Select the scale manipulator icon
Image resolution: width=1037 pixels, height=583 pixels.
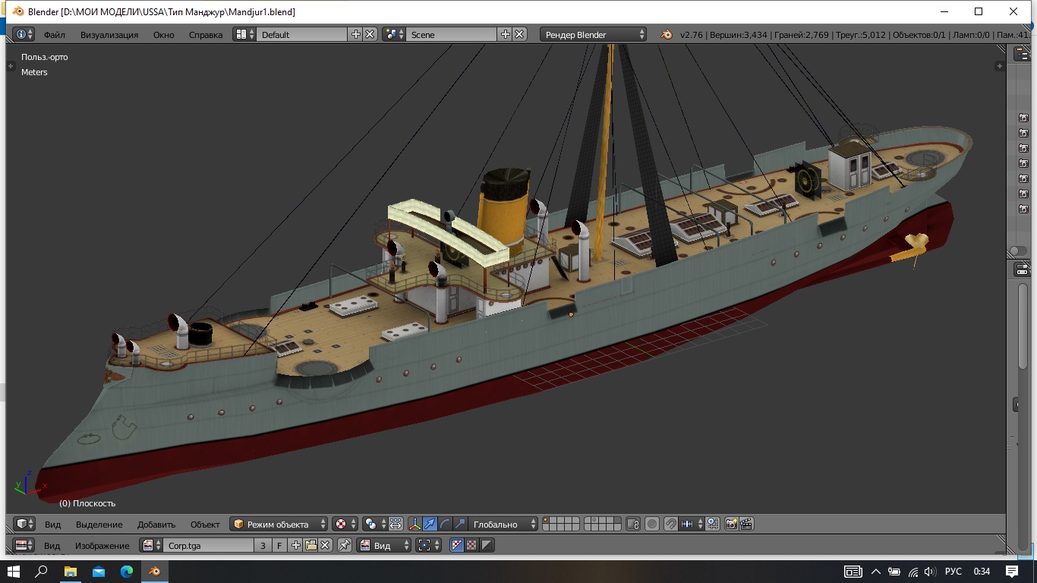click(x=460, y=524)
